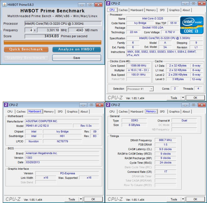Click the CPU-Z icon in top-right window

108,3
